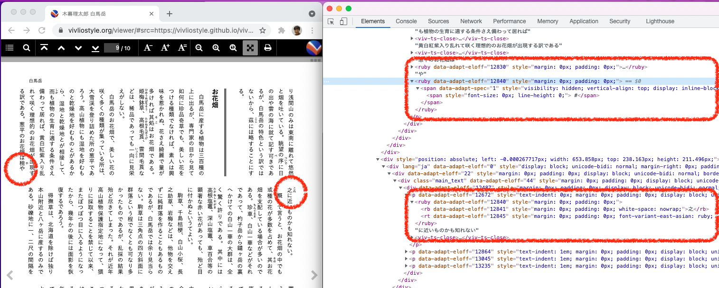Open the table of contents panel

pyautogui.click(x=9, y=47)
